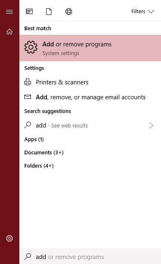
Task: Click the gear icon beside Add or remove programs
Action: (x=31, y=47)
